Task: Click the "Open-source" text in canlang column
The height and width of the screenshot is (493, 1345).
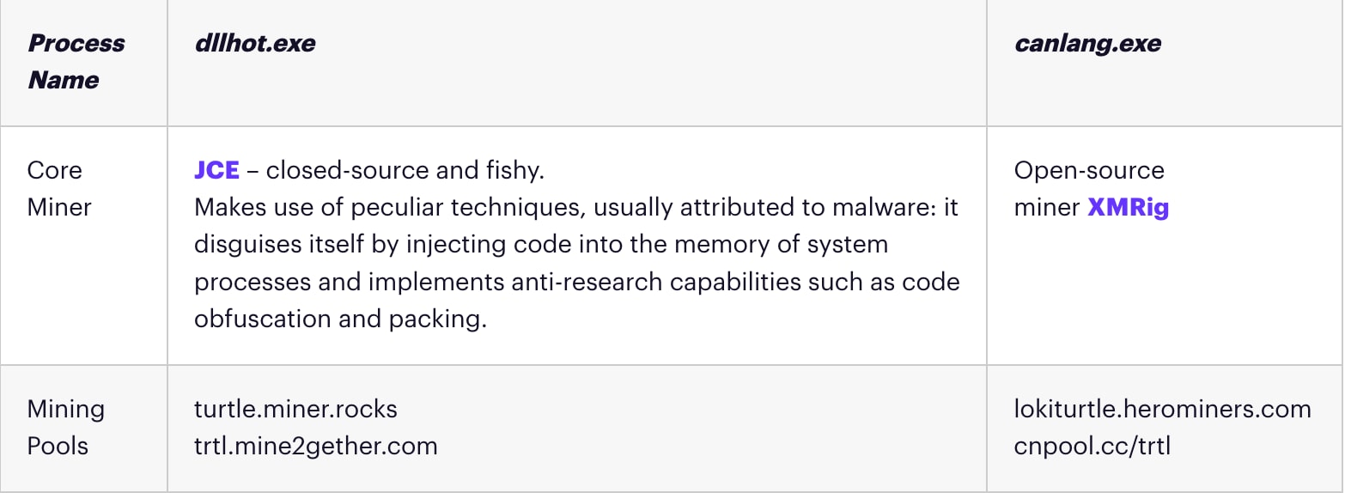Action: coord(1088,170)
